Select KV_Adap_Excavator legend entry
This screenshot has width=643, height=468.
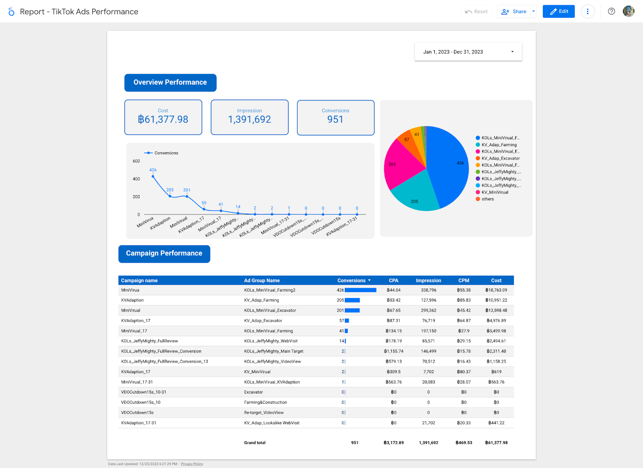coord(498,158)
